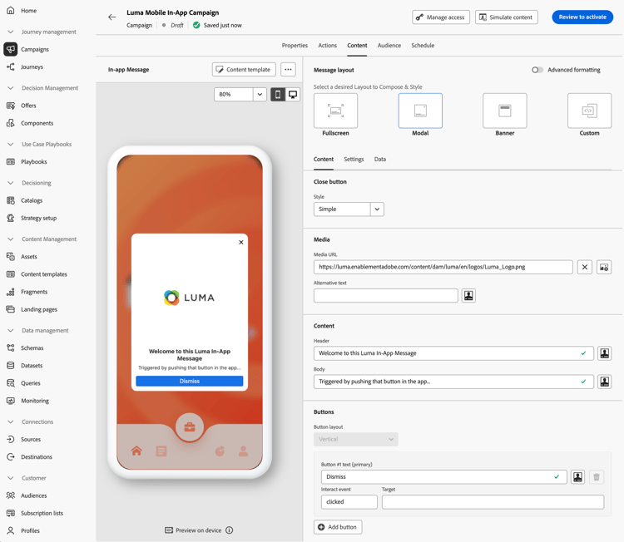The image size is (624, 542).
Task: Open personalization for the Header field
Action: click(x=605, y=353)
